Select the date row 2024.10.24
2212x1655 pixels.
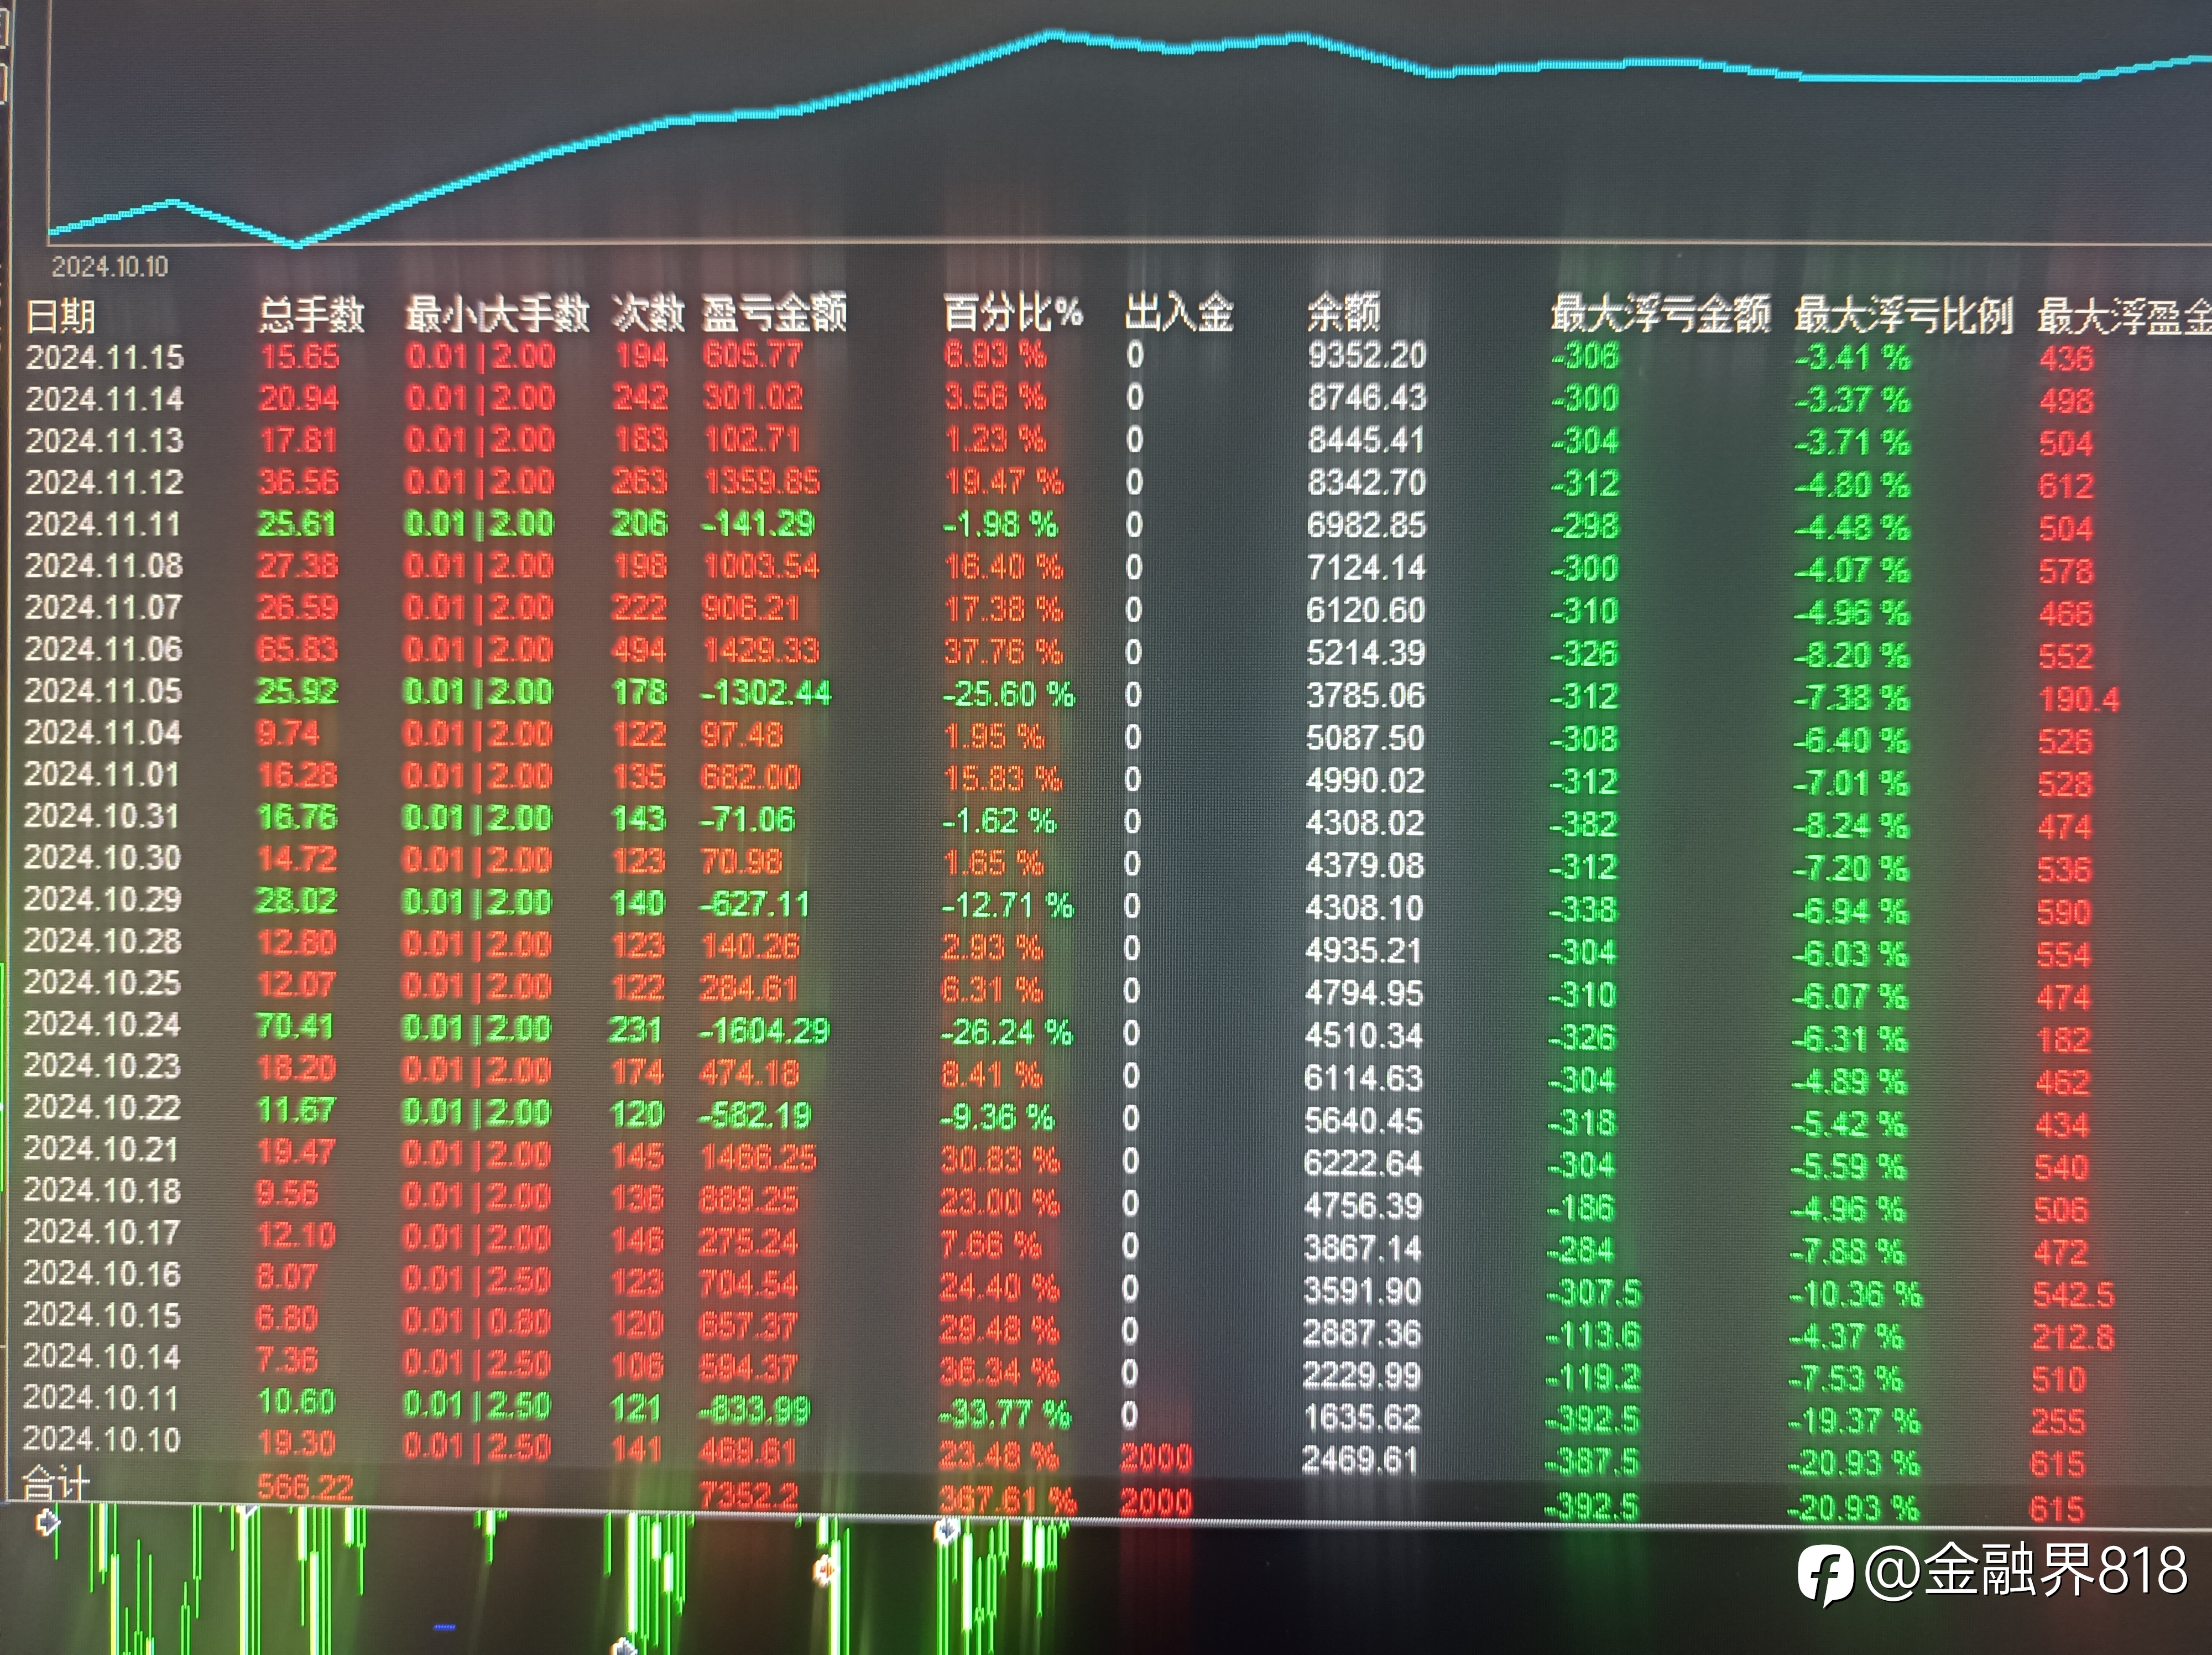coord(102,1024)
